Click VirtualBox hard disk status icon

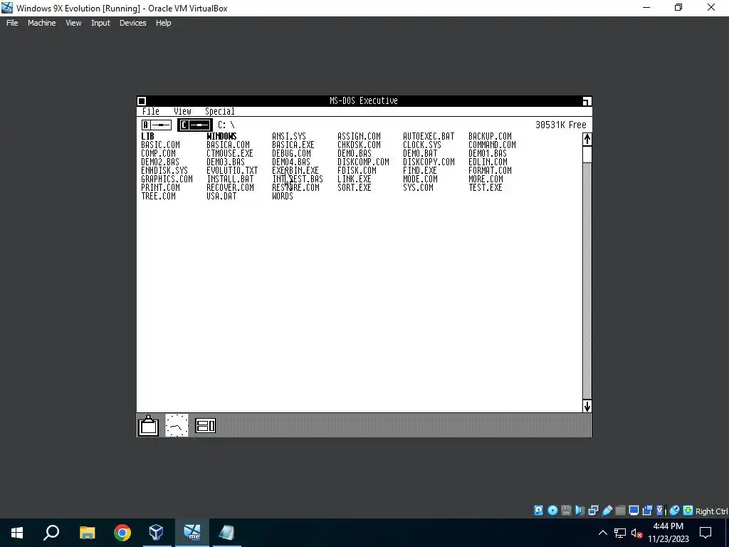[538, 511]
